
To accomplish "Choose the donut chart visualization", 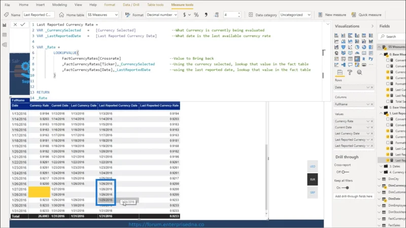I will coord(364,47).
